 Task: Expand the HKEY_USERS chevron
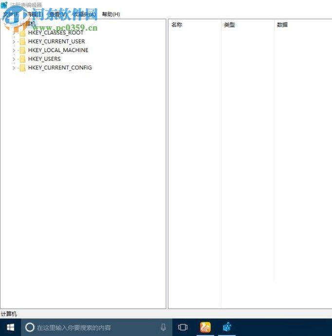pyautogui.click(x=14, y=59)
